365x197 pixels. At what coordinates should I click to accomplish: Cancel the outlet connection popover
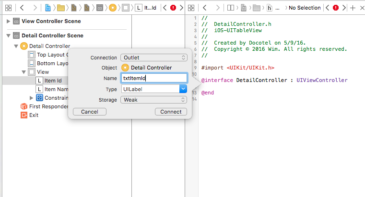(90, 112)
